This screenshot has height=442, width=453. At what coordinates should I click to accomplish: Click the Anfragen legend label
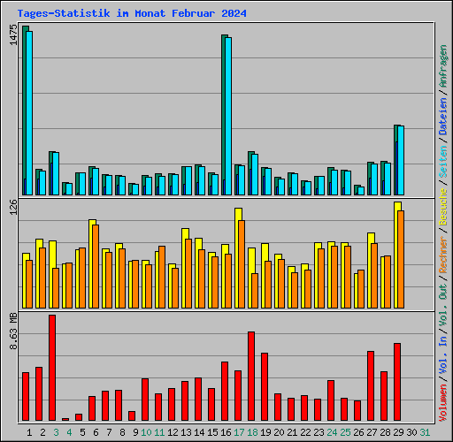click(443, 66)
